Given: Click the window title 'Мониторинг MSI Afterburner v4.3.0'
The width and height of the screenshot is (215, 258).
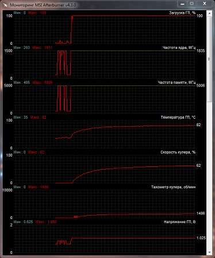Looking at the screenshot, I should pyautogui.click(x=43, y=5).
